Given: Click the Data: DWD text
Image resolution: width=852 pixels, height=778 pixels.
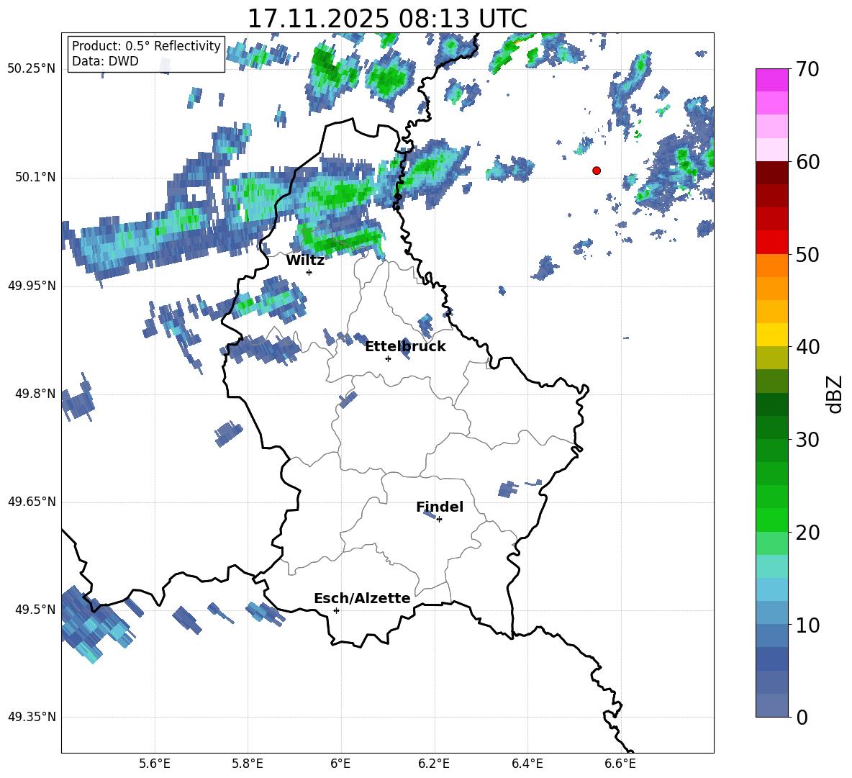Looking at the screenshot, I should (x=105, y=61).
